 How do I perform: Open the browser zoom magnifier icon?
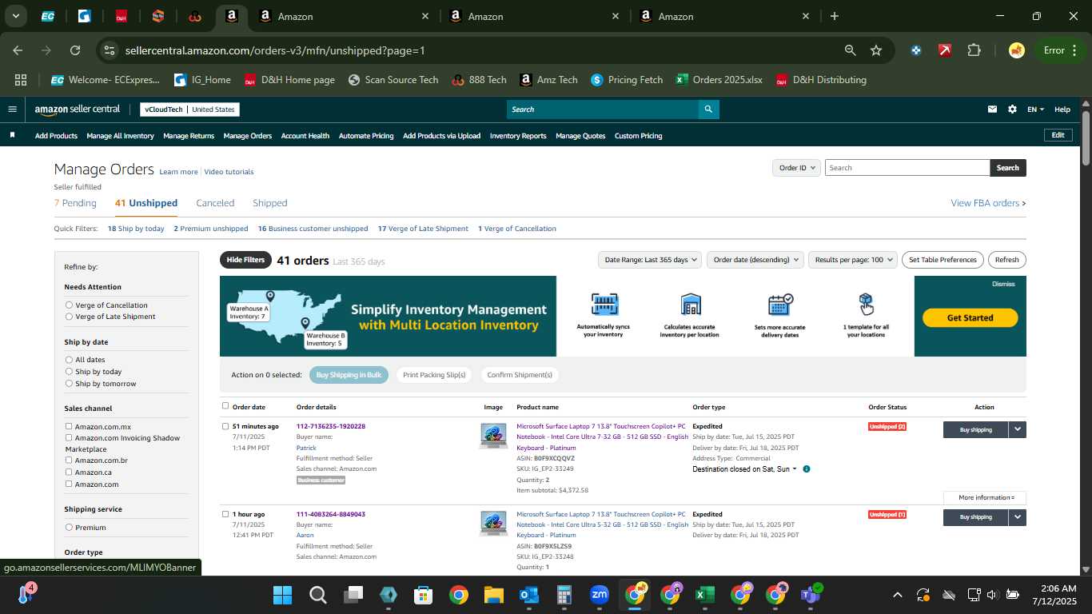tap(851, 50)
